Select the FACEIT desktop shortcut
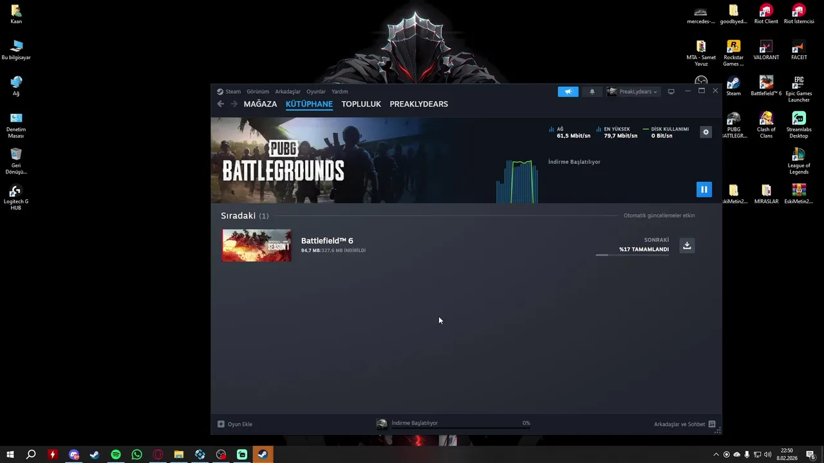The height and width of the screenshot is (463, 824). 799,51
